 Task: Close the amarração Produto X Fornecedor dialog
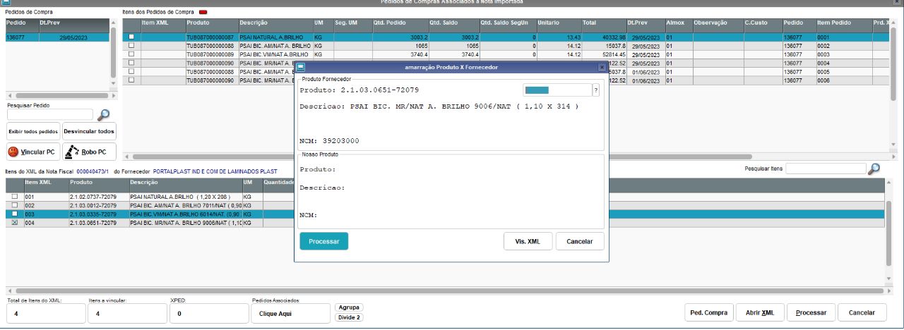coord(602,67)
